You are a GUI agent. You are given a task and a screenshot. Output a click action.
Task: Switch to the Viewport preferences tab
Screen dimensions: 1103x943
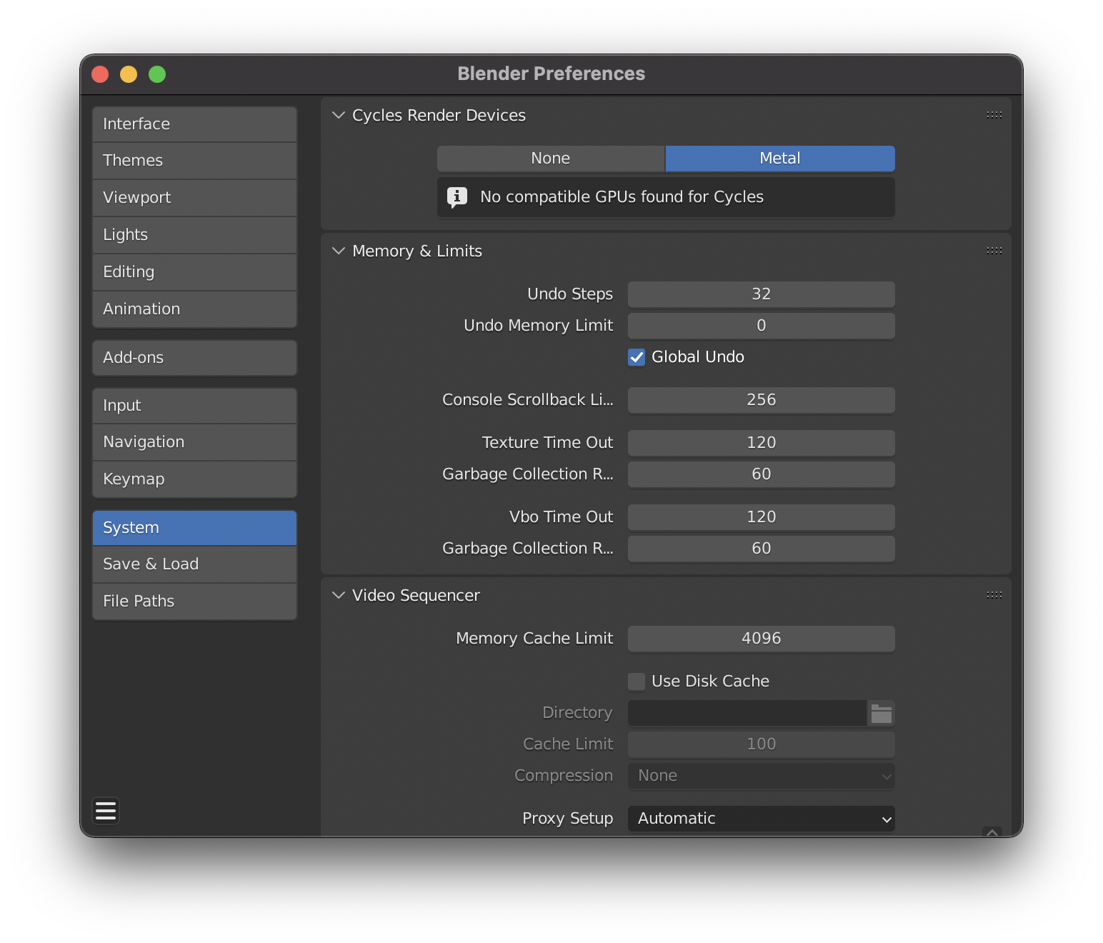pyautogui.click(x=194, y=198)
